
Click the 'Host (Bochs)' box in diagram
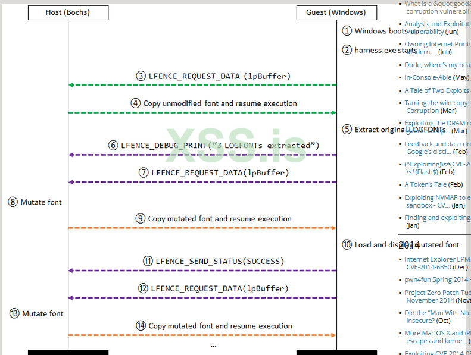(x=68, y=12)
